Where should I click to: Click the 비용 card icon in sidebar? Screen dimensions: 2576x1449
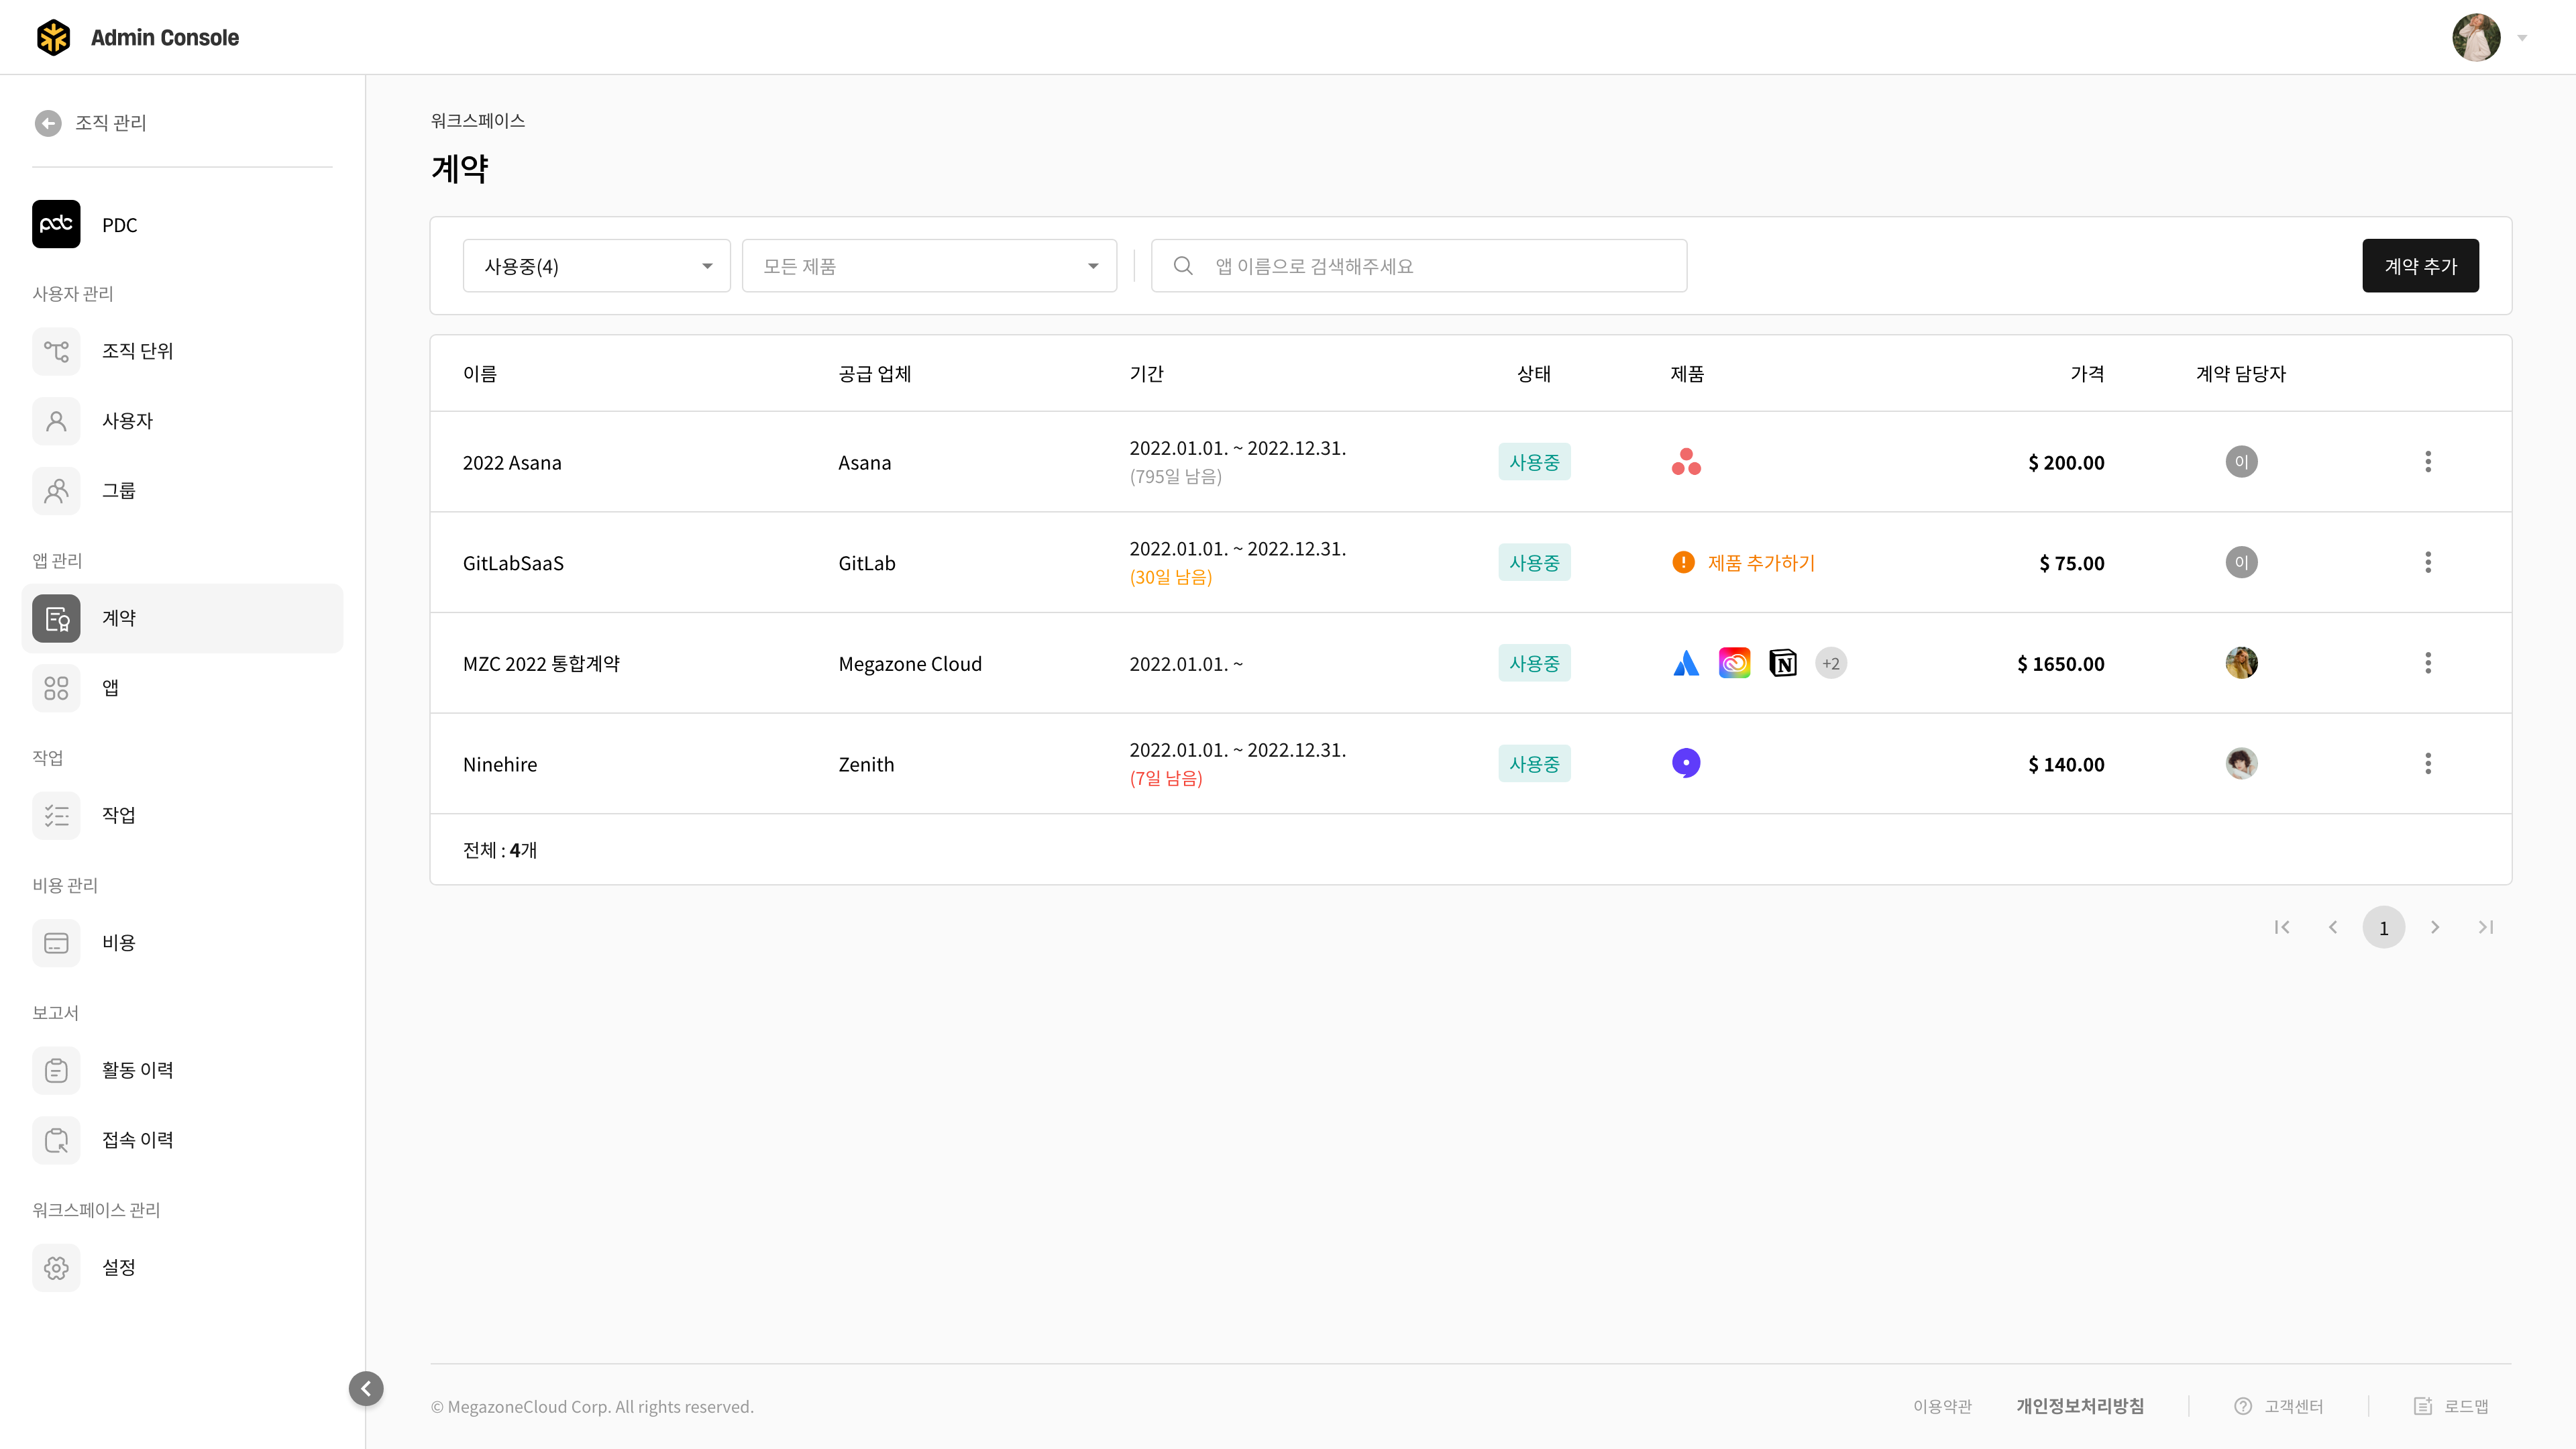coord(56,943)
